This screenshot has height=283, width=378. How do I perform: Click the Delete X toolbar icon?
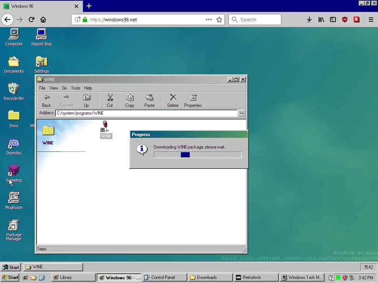point(173,101)
